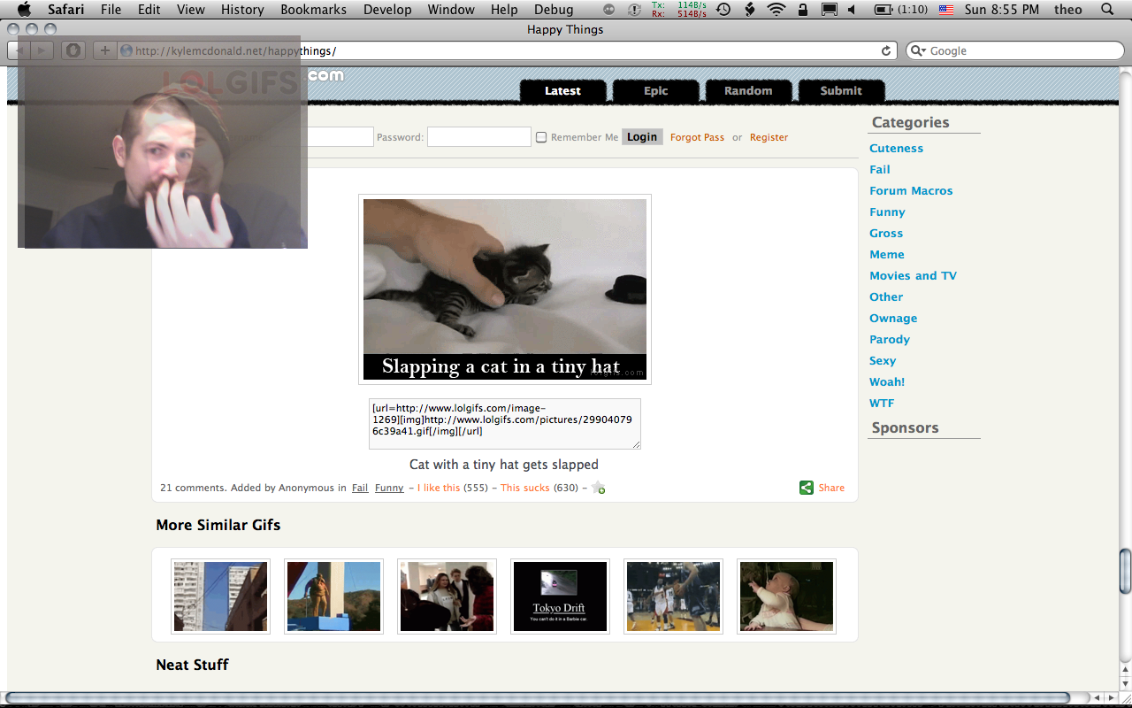
Task: Enable the Remember Me checkbox
Action: (x=541, y=137)
